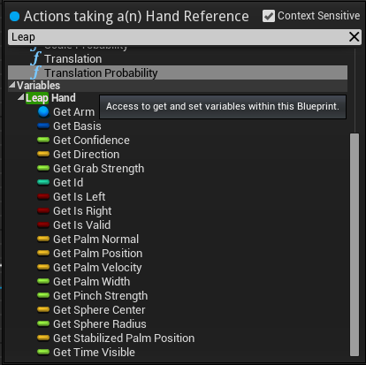The image size is (366, 365).
Task: Click the function icon beside Translation Probability
Action: pos(35,72)
